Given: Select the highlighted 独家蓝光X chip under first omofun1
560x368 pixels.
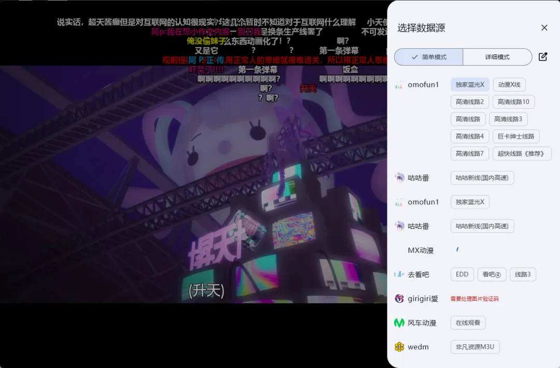Looking at the screenshot, I should 470,84.
